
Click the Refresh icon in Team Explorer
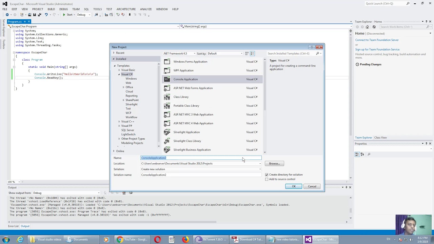pos(374,27)
